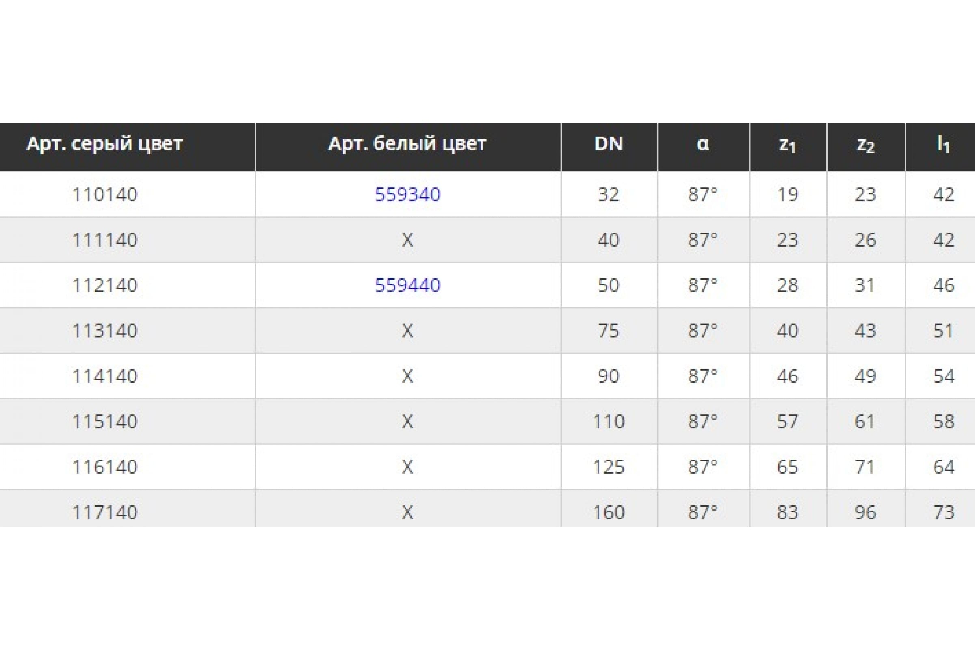
Task: Select the 'Арт. белый цвет' column header
Action: pos(407,144)
